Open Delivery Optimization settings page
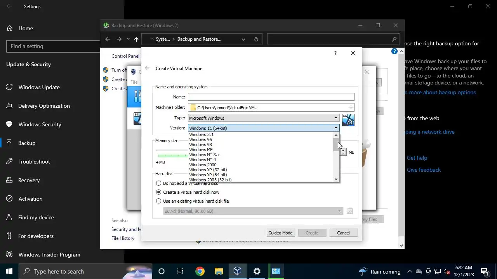 (44, 106)
